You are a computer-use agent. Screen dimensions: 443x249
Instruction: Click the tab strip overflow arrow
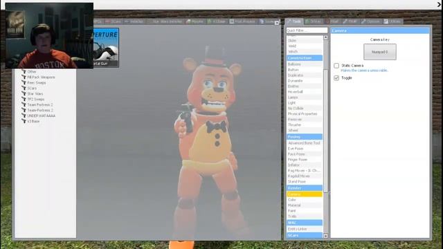click(x=277, y=23)
